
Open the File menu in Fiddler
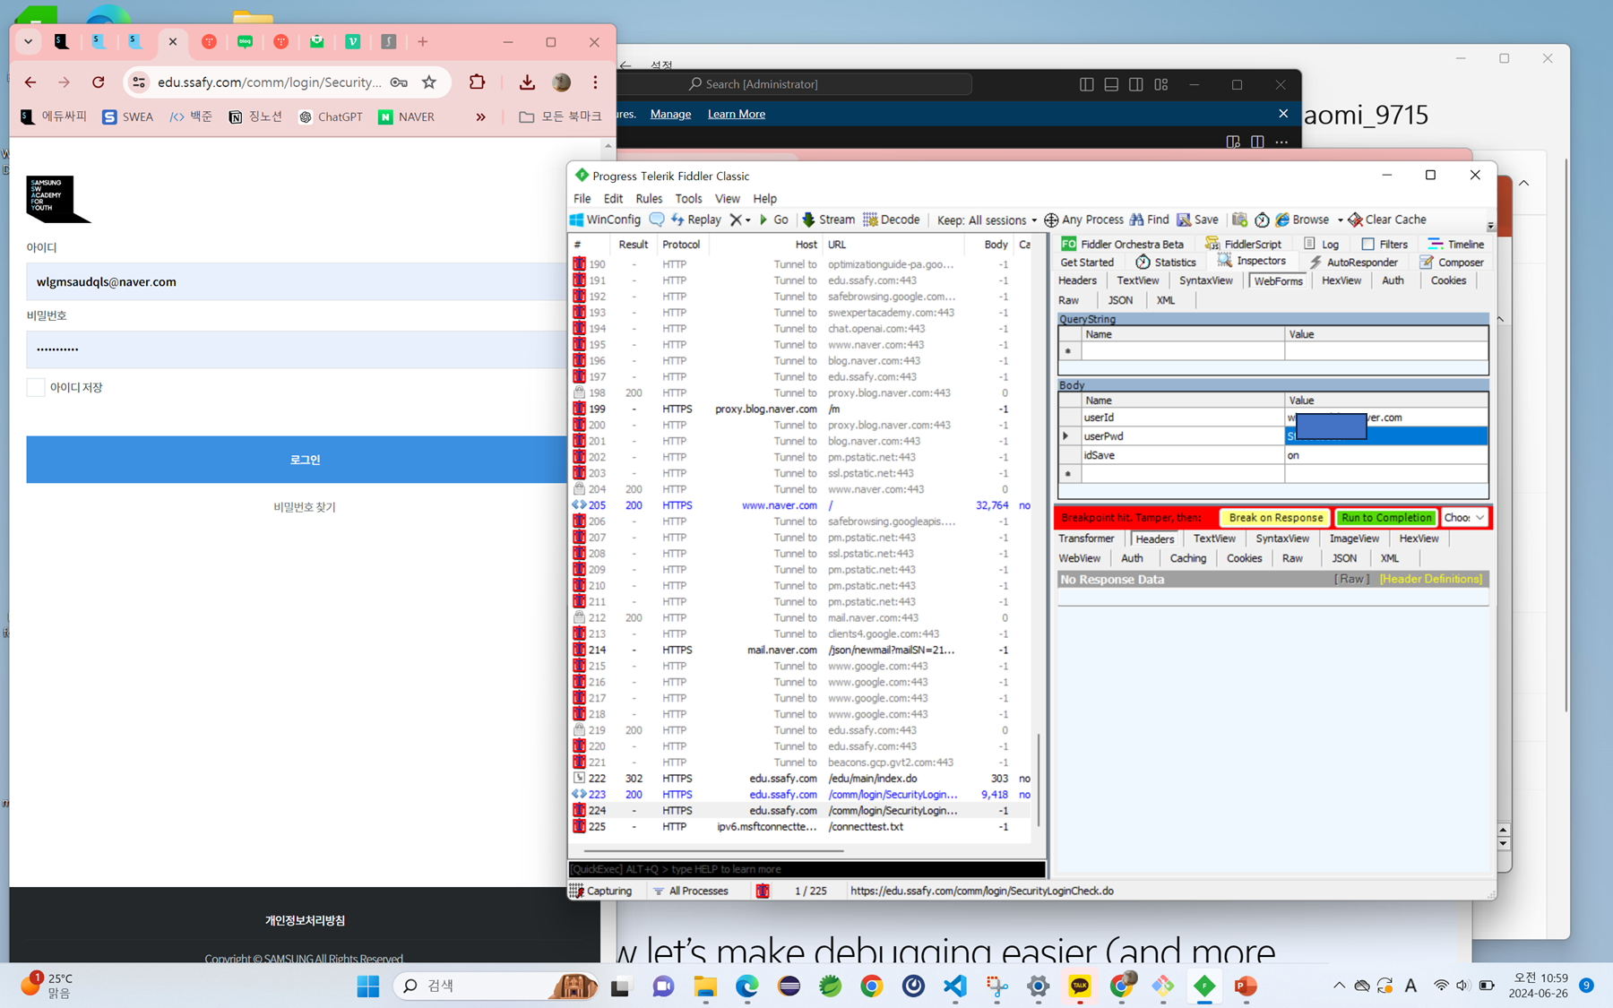click(x=582, y=198)
